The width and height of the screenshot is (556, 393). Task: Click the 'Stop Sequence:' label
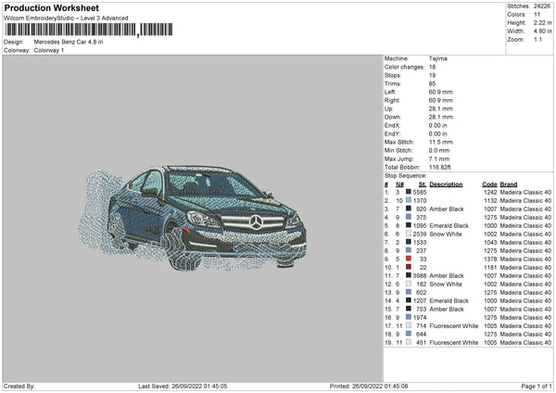pyautogui.click(x=405, y=175)
